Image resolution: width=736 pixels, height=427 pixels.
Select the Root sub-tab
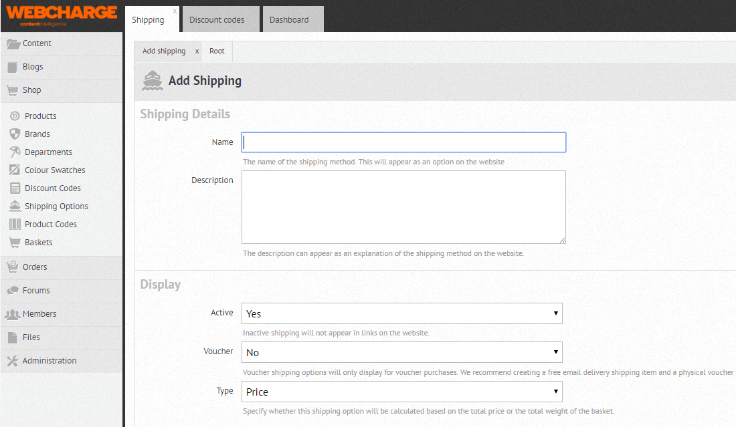[217, 51]
